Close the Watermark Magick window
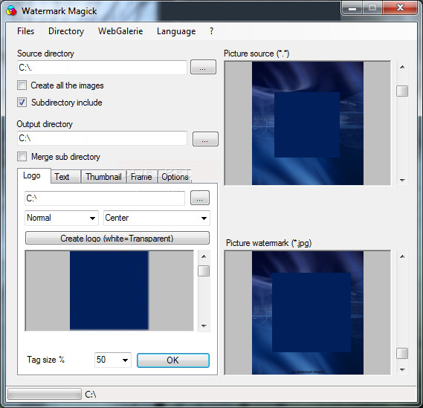Image resolution: width=423 pixels, height=408 pixels. pyautogui.click(x=400, y=7)
